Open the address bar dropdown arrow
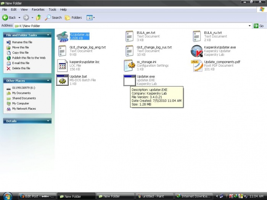This screenshot has height=200, width=267. coord(250,26)
